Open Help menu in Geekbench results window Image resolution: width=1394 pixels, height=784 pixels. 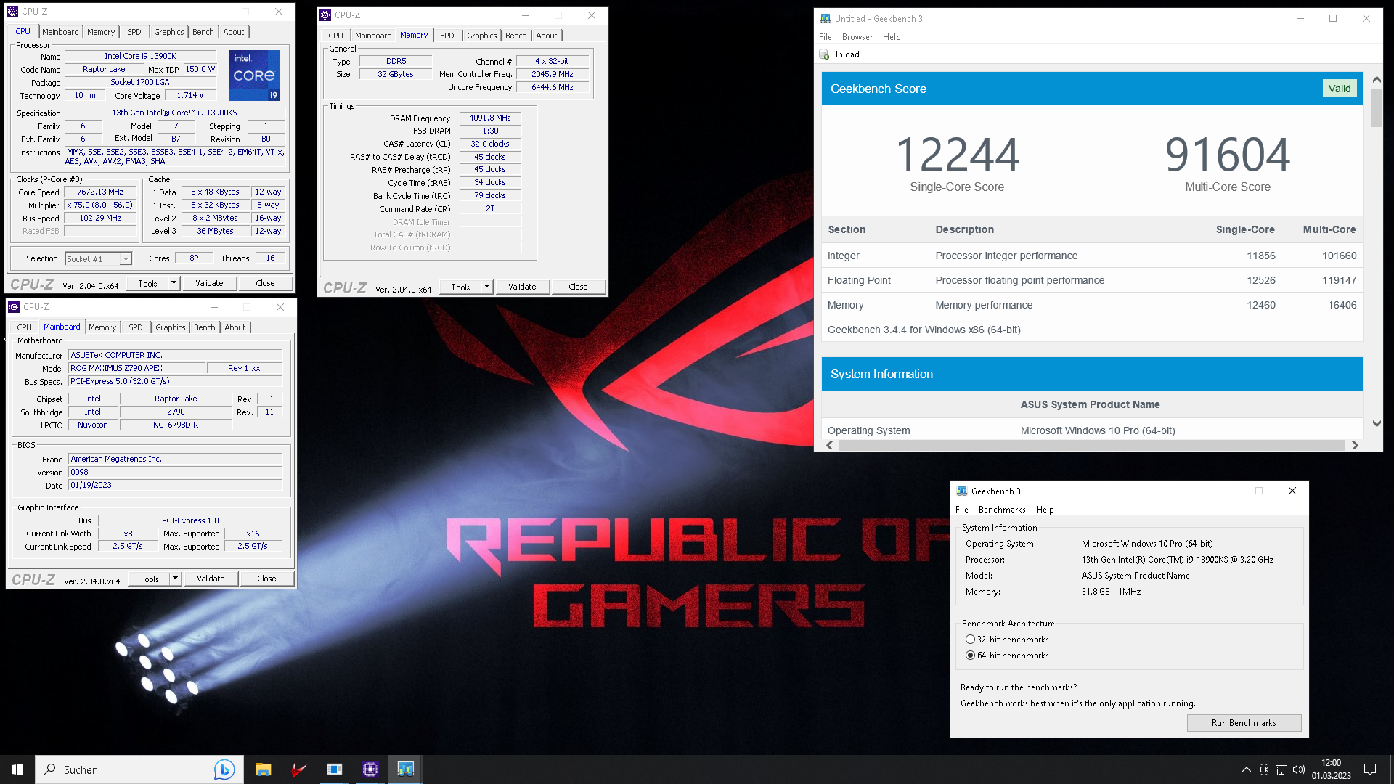892,37
